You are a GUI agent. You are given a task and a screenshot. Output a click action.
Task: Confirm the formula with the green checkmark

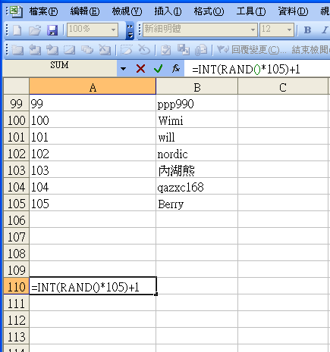[158, 68]
